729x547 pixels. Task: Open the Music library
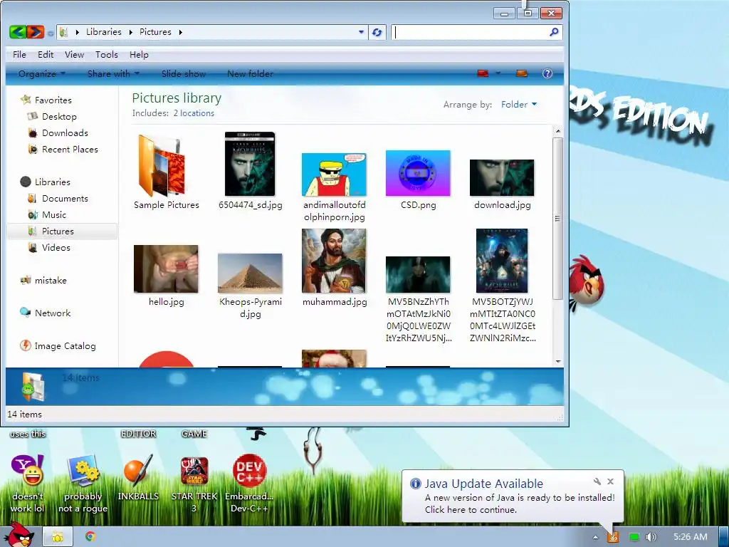[x=54, y=214]
